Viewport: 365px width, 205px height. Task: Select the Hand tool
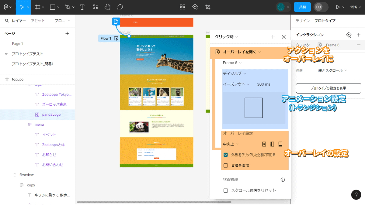[108, 7]
